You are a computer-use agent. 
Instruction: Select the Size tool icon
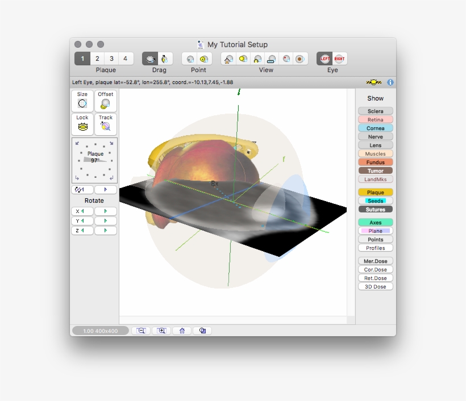[x=81, y=101]
